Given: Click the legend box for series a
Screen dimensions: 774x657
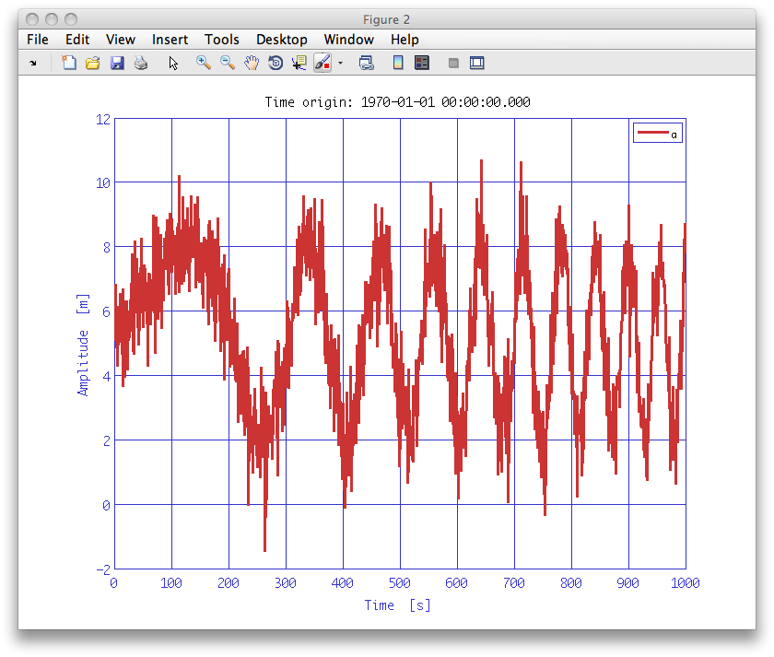Looking at the screenshot, I should (x=658, y=133).
